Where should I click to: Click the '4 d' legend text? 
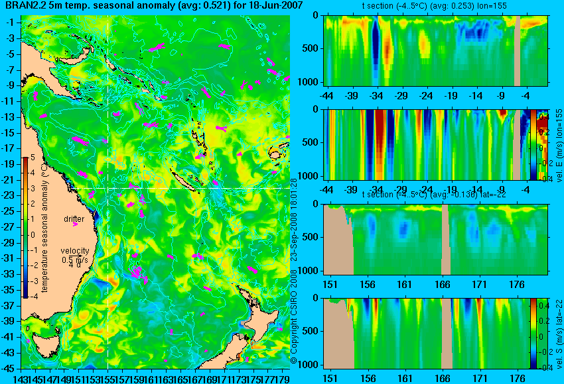74,265
